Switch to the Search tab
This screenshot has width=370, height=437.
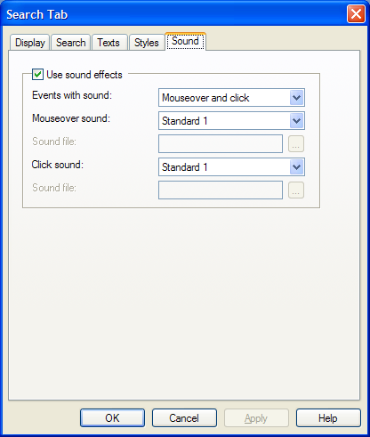[x=71, y=43]
